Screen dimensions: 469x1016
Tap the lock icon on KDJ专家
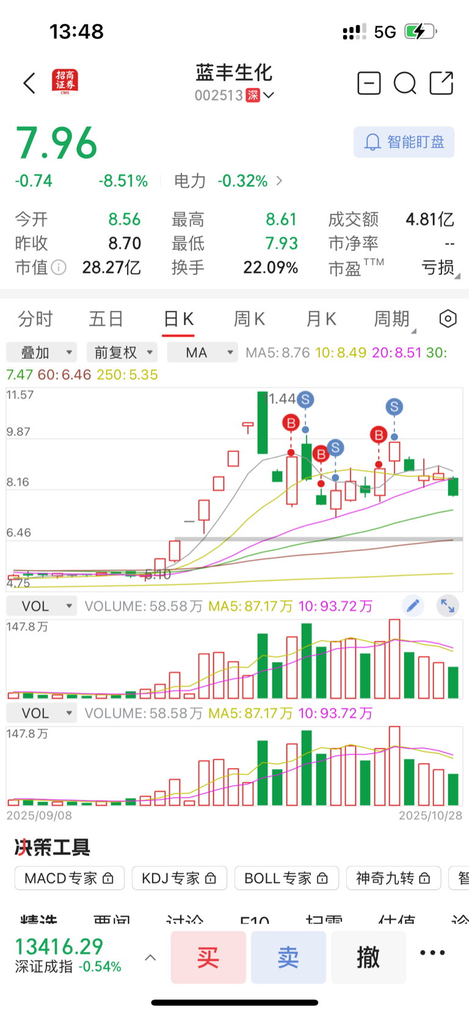211,879
